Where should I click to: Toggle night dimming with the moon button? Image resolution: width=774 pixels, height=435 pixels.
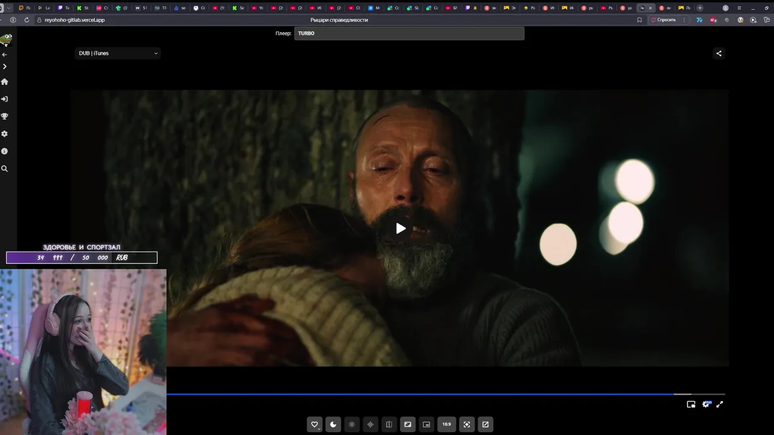click(x=333, y=424)
